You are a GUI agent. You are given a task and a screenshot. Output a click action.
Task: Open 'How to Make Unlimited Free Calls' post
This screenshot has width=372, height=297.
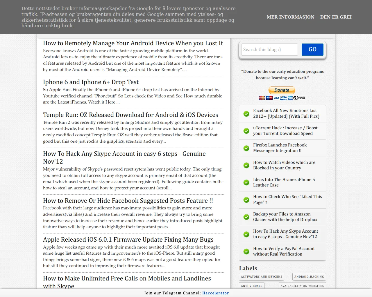click(x=127, y=282)
